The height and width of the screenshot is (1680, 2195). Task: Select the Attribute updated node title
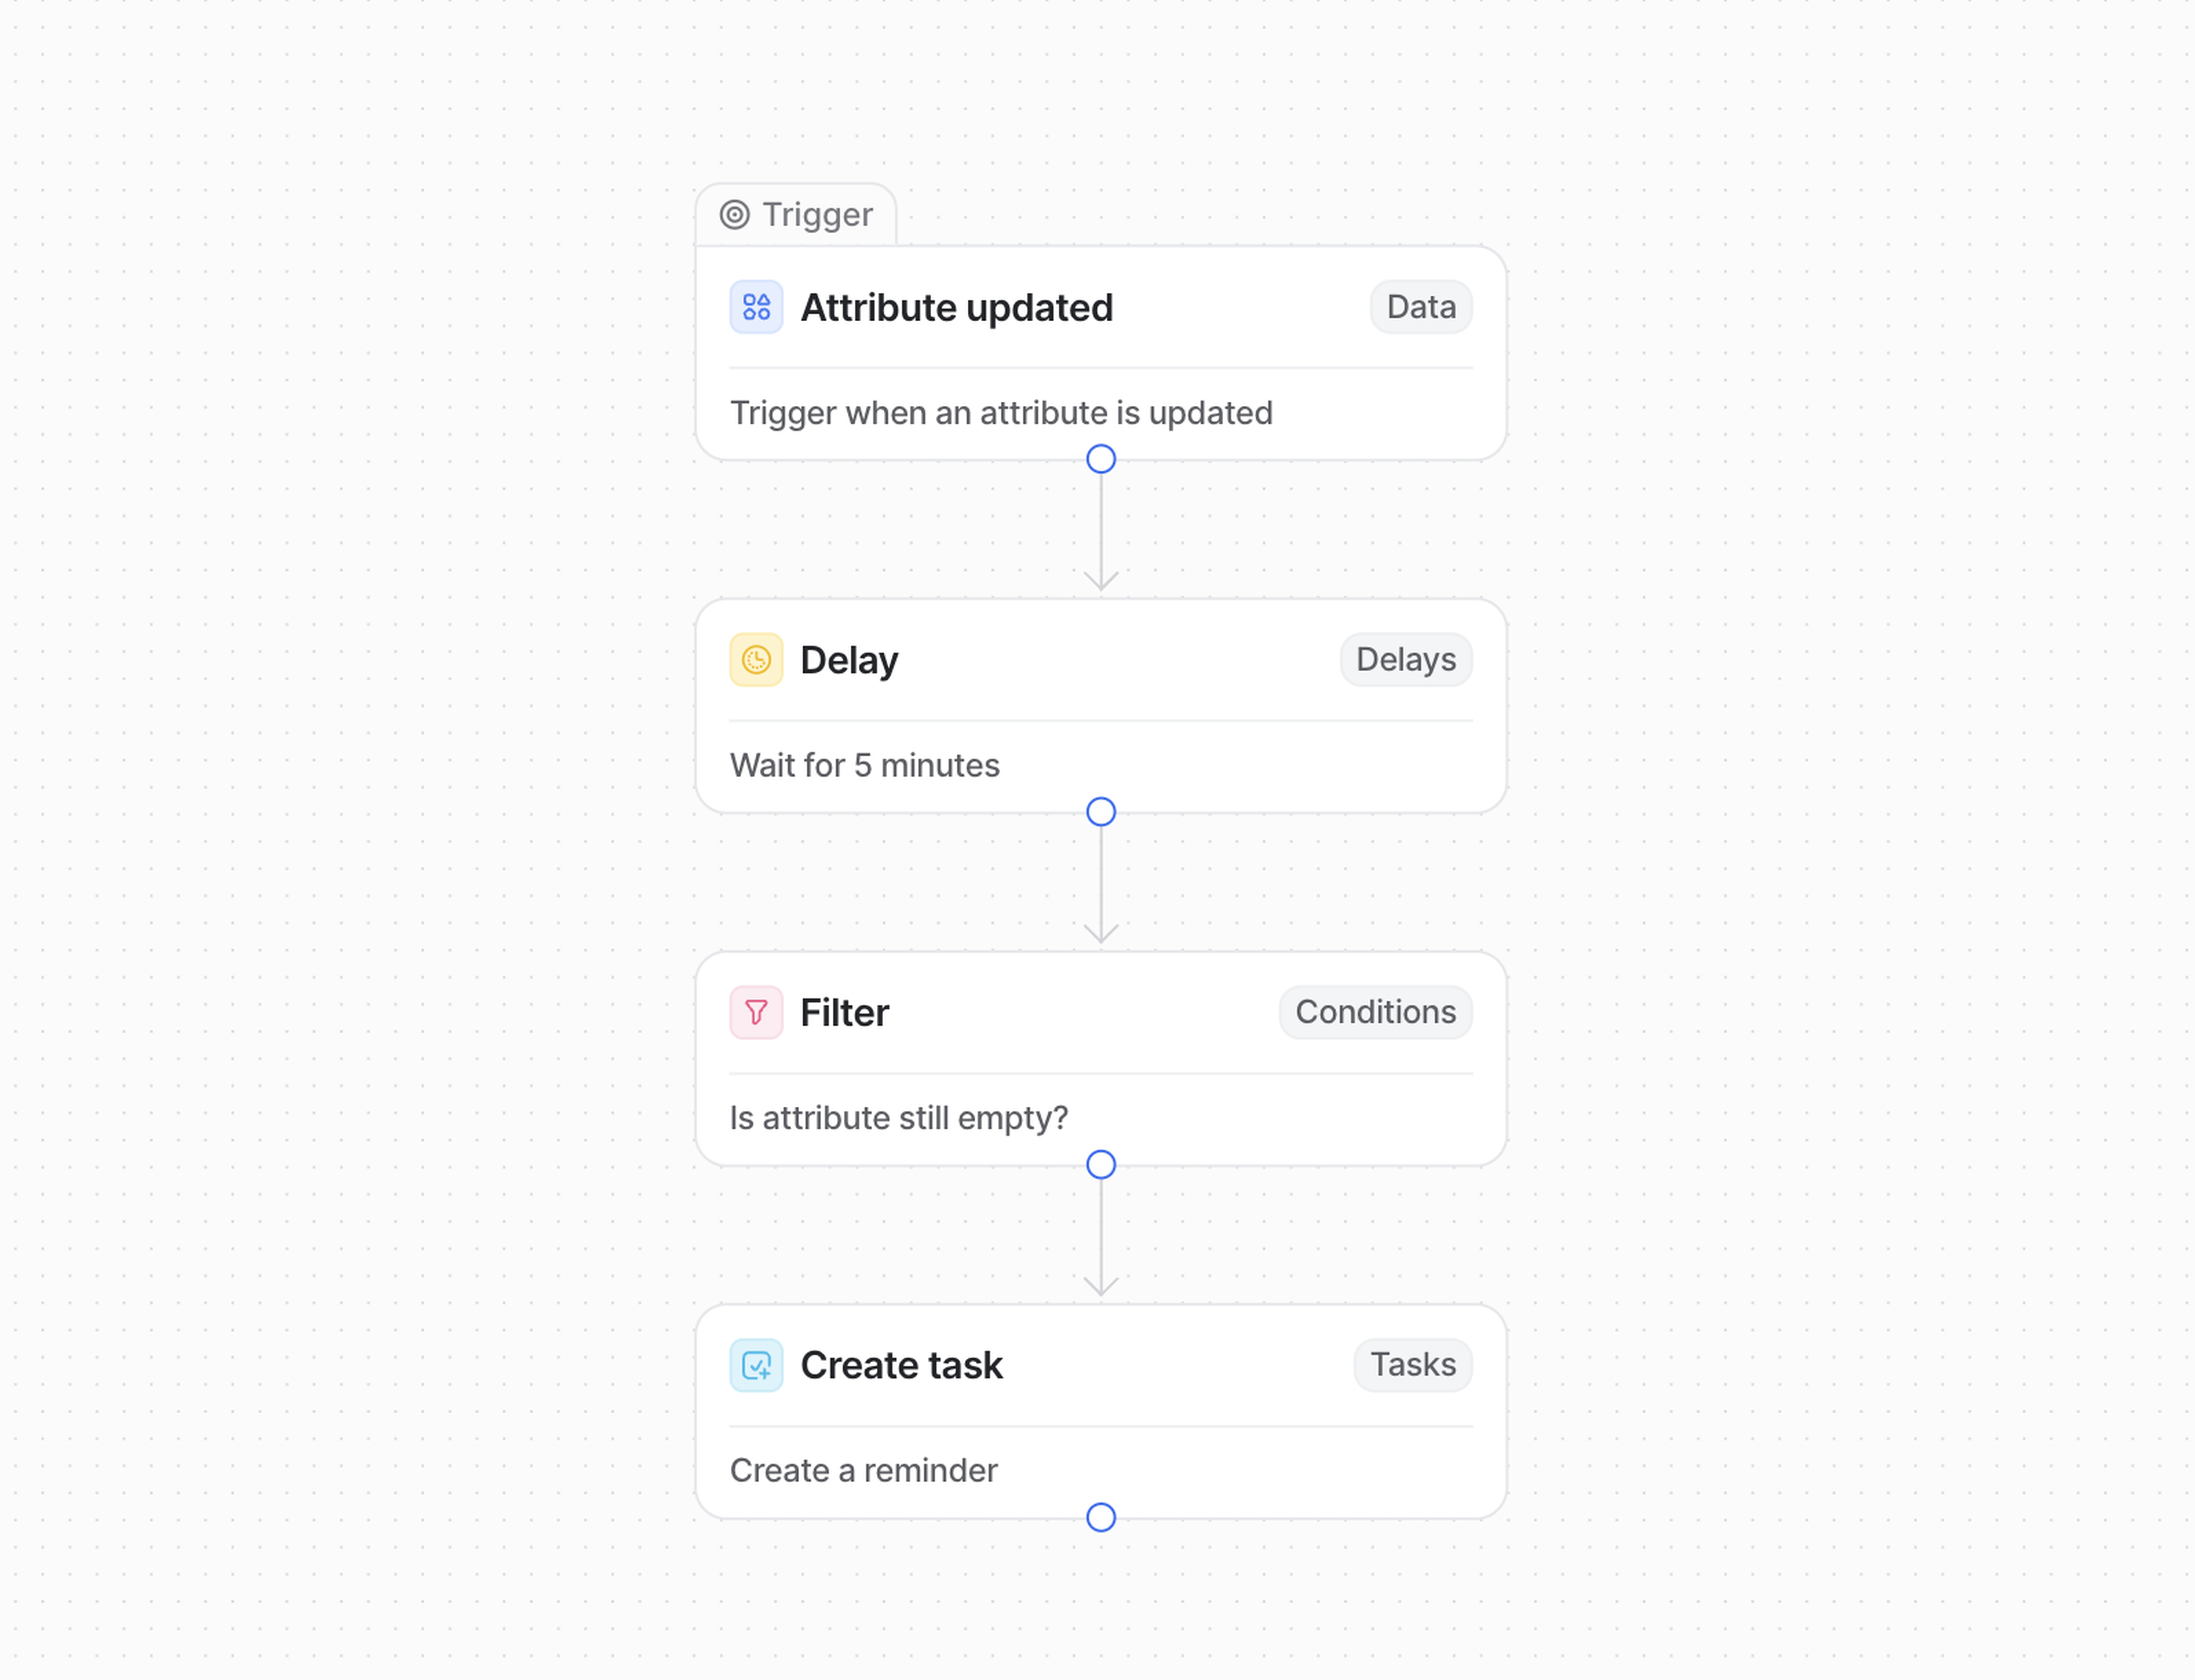coord(956,308)
